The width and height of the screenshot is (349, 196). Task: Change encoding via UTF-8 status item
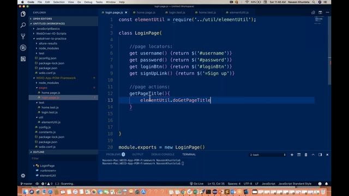[x=248, y=183]
